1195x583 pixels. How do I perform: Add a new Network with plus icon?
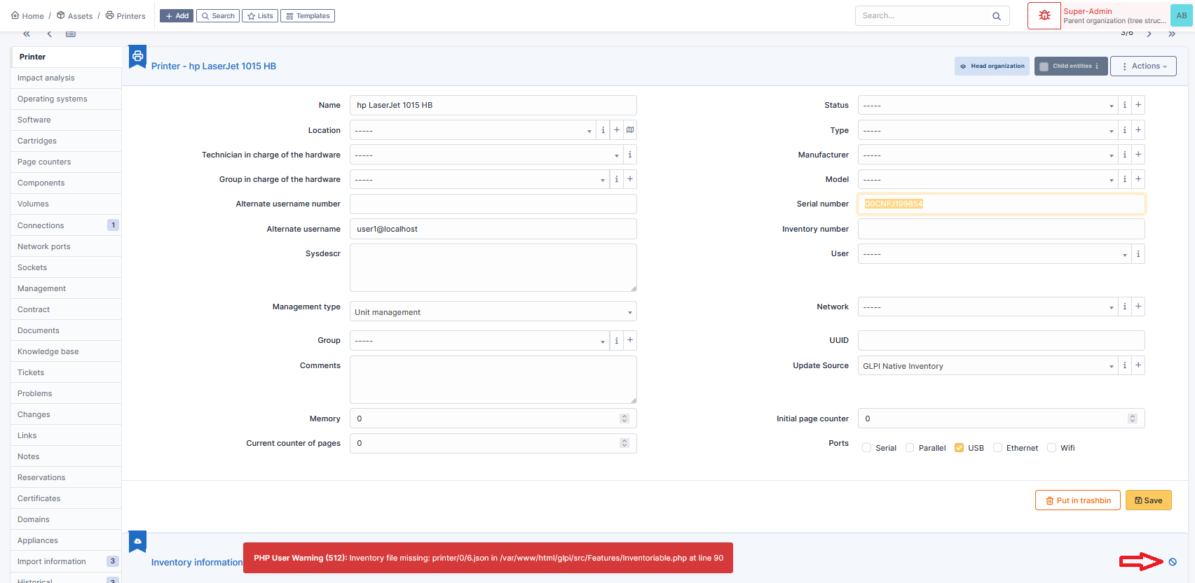[1138, 307]
